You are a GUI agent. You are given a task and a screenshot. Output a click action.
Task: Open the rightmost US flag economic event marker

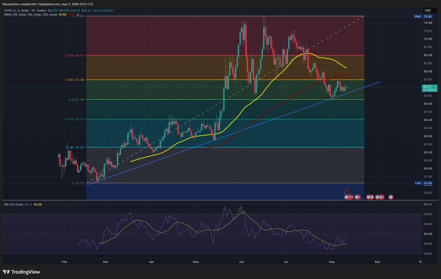click(391, 197)
